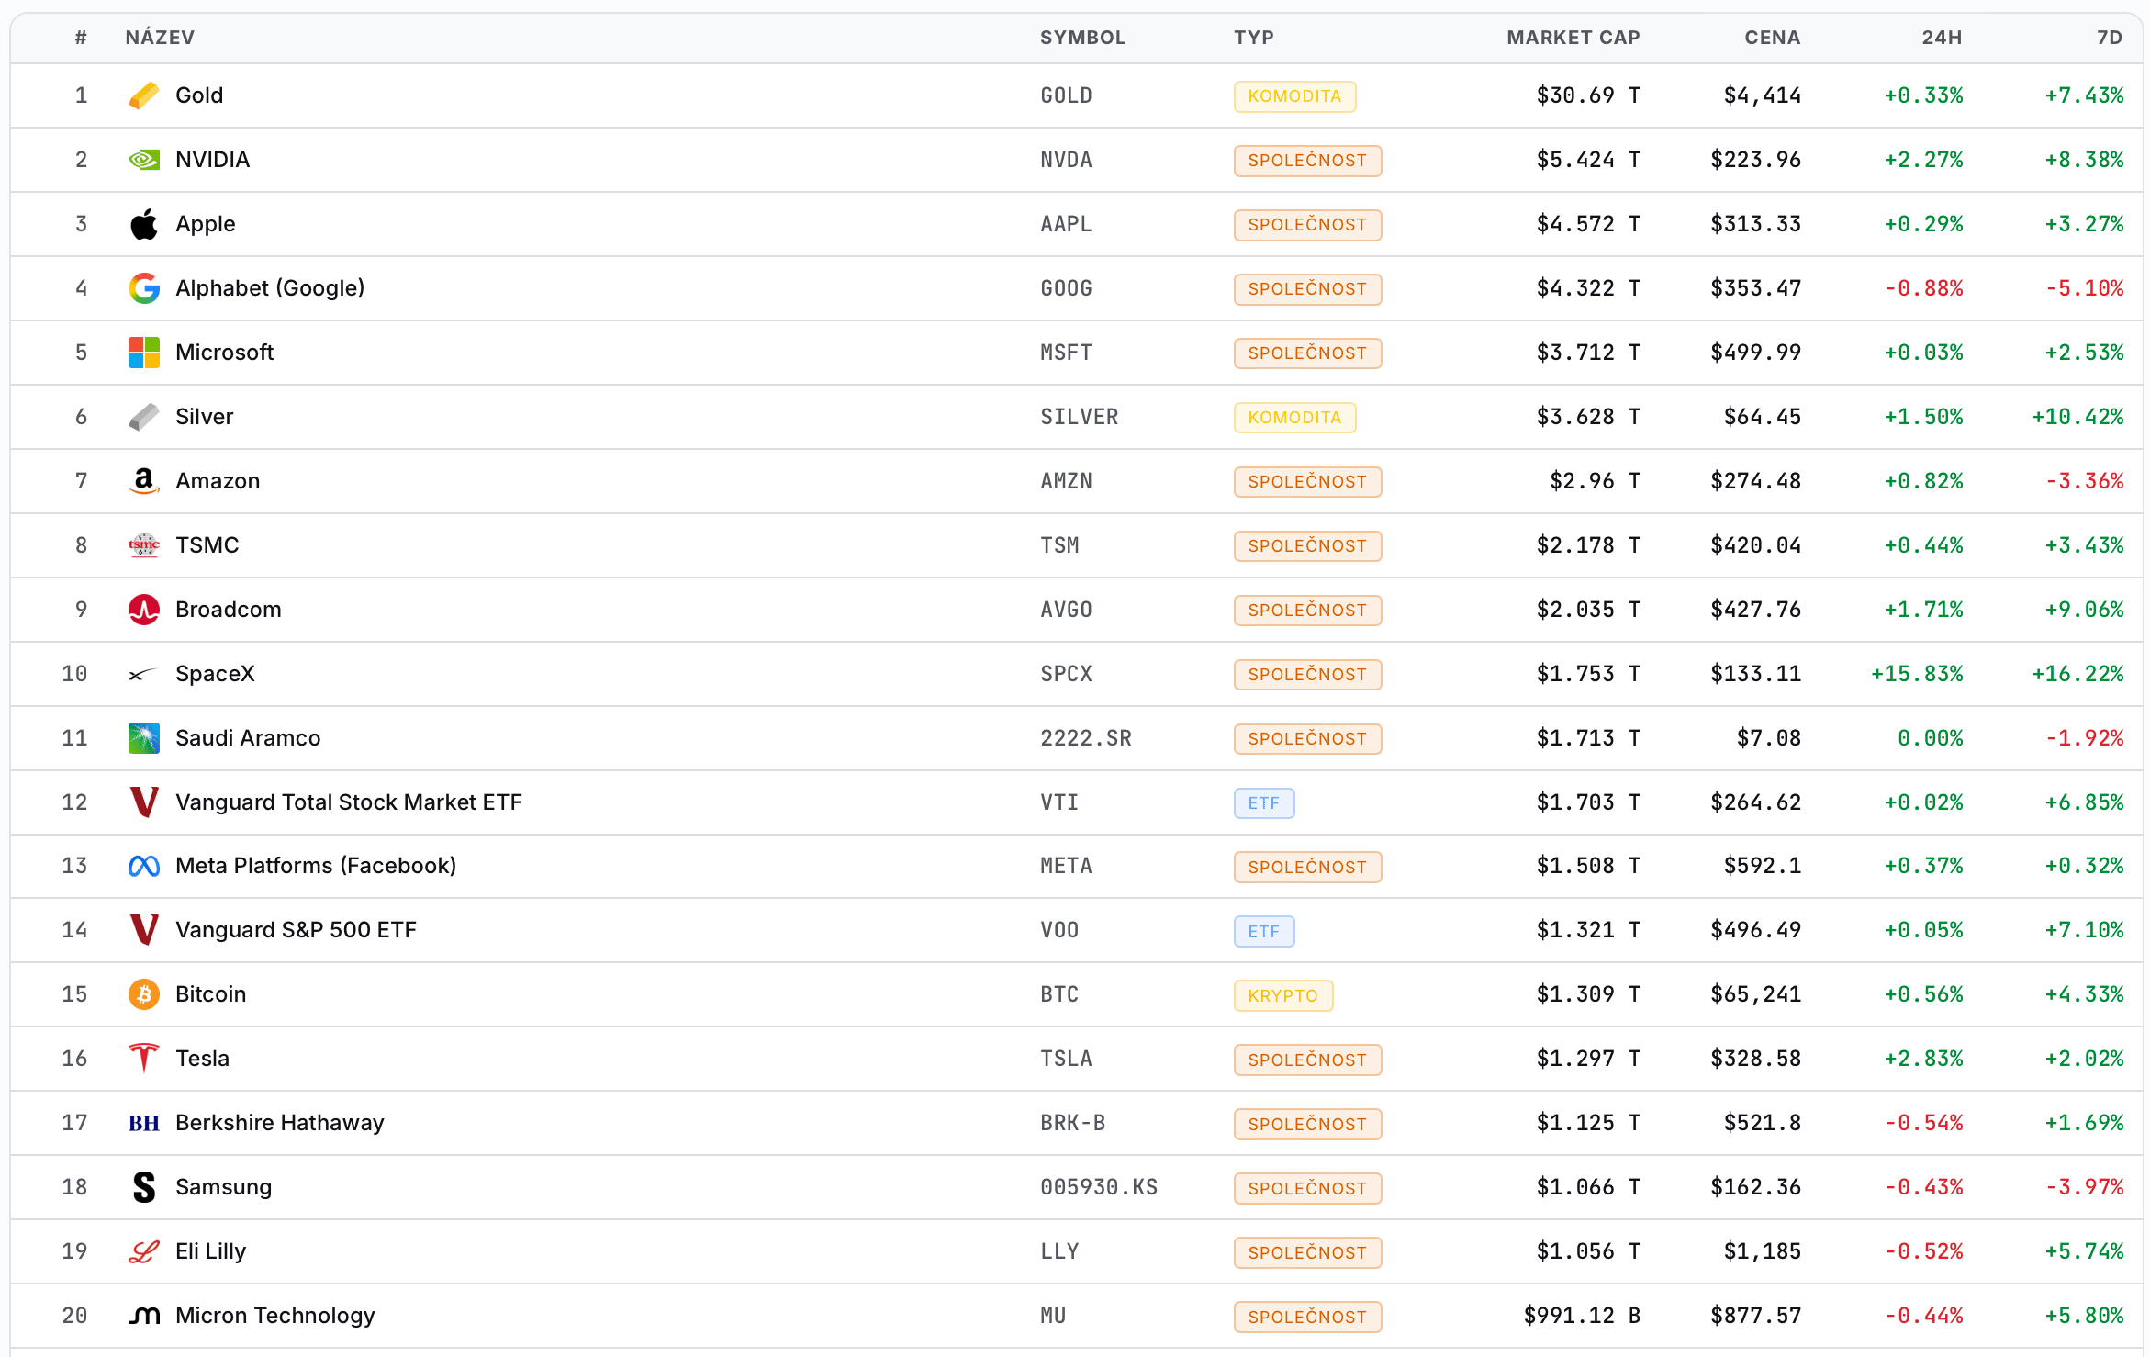Screen dimensions: 2150x1357
Task: Click the Saudi Aramco logo icon
Action: (144, 738)
